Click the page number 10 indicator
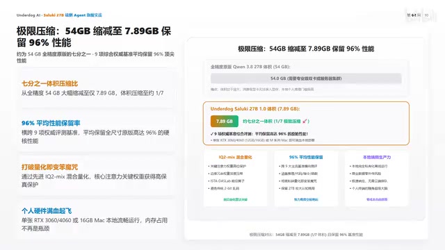Screen dimensions: 445x250 tap(426, 15)
